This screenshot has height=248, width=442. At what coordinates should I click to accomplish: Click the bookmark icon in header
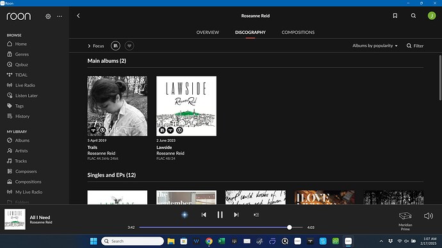[395, 16]
